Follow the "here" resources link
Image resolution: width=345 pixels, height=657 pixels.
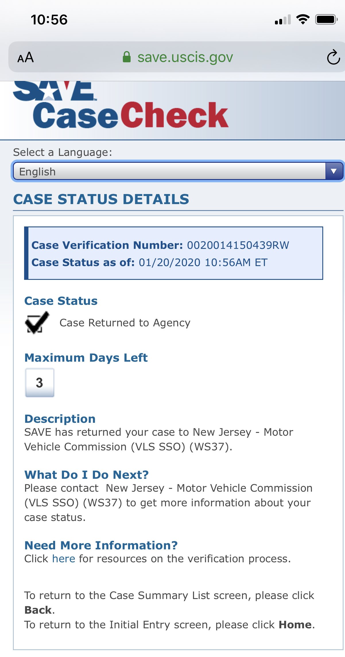click(64, 559)
